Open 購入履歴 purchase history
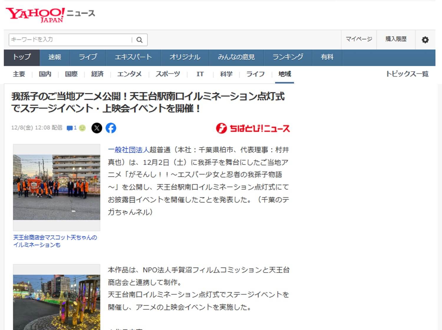The image size is (442, 330). (x=396, y=39)
